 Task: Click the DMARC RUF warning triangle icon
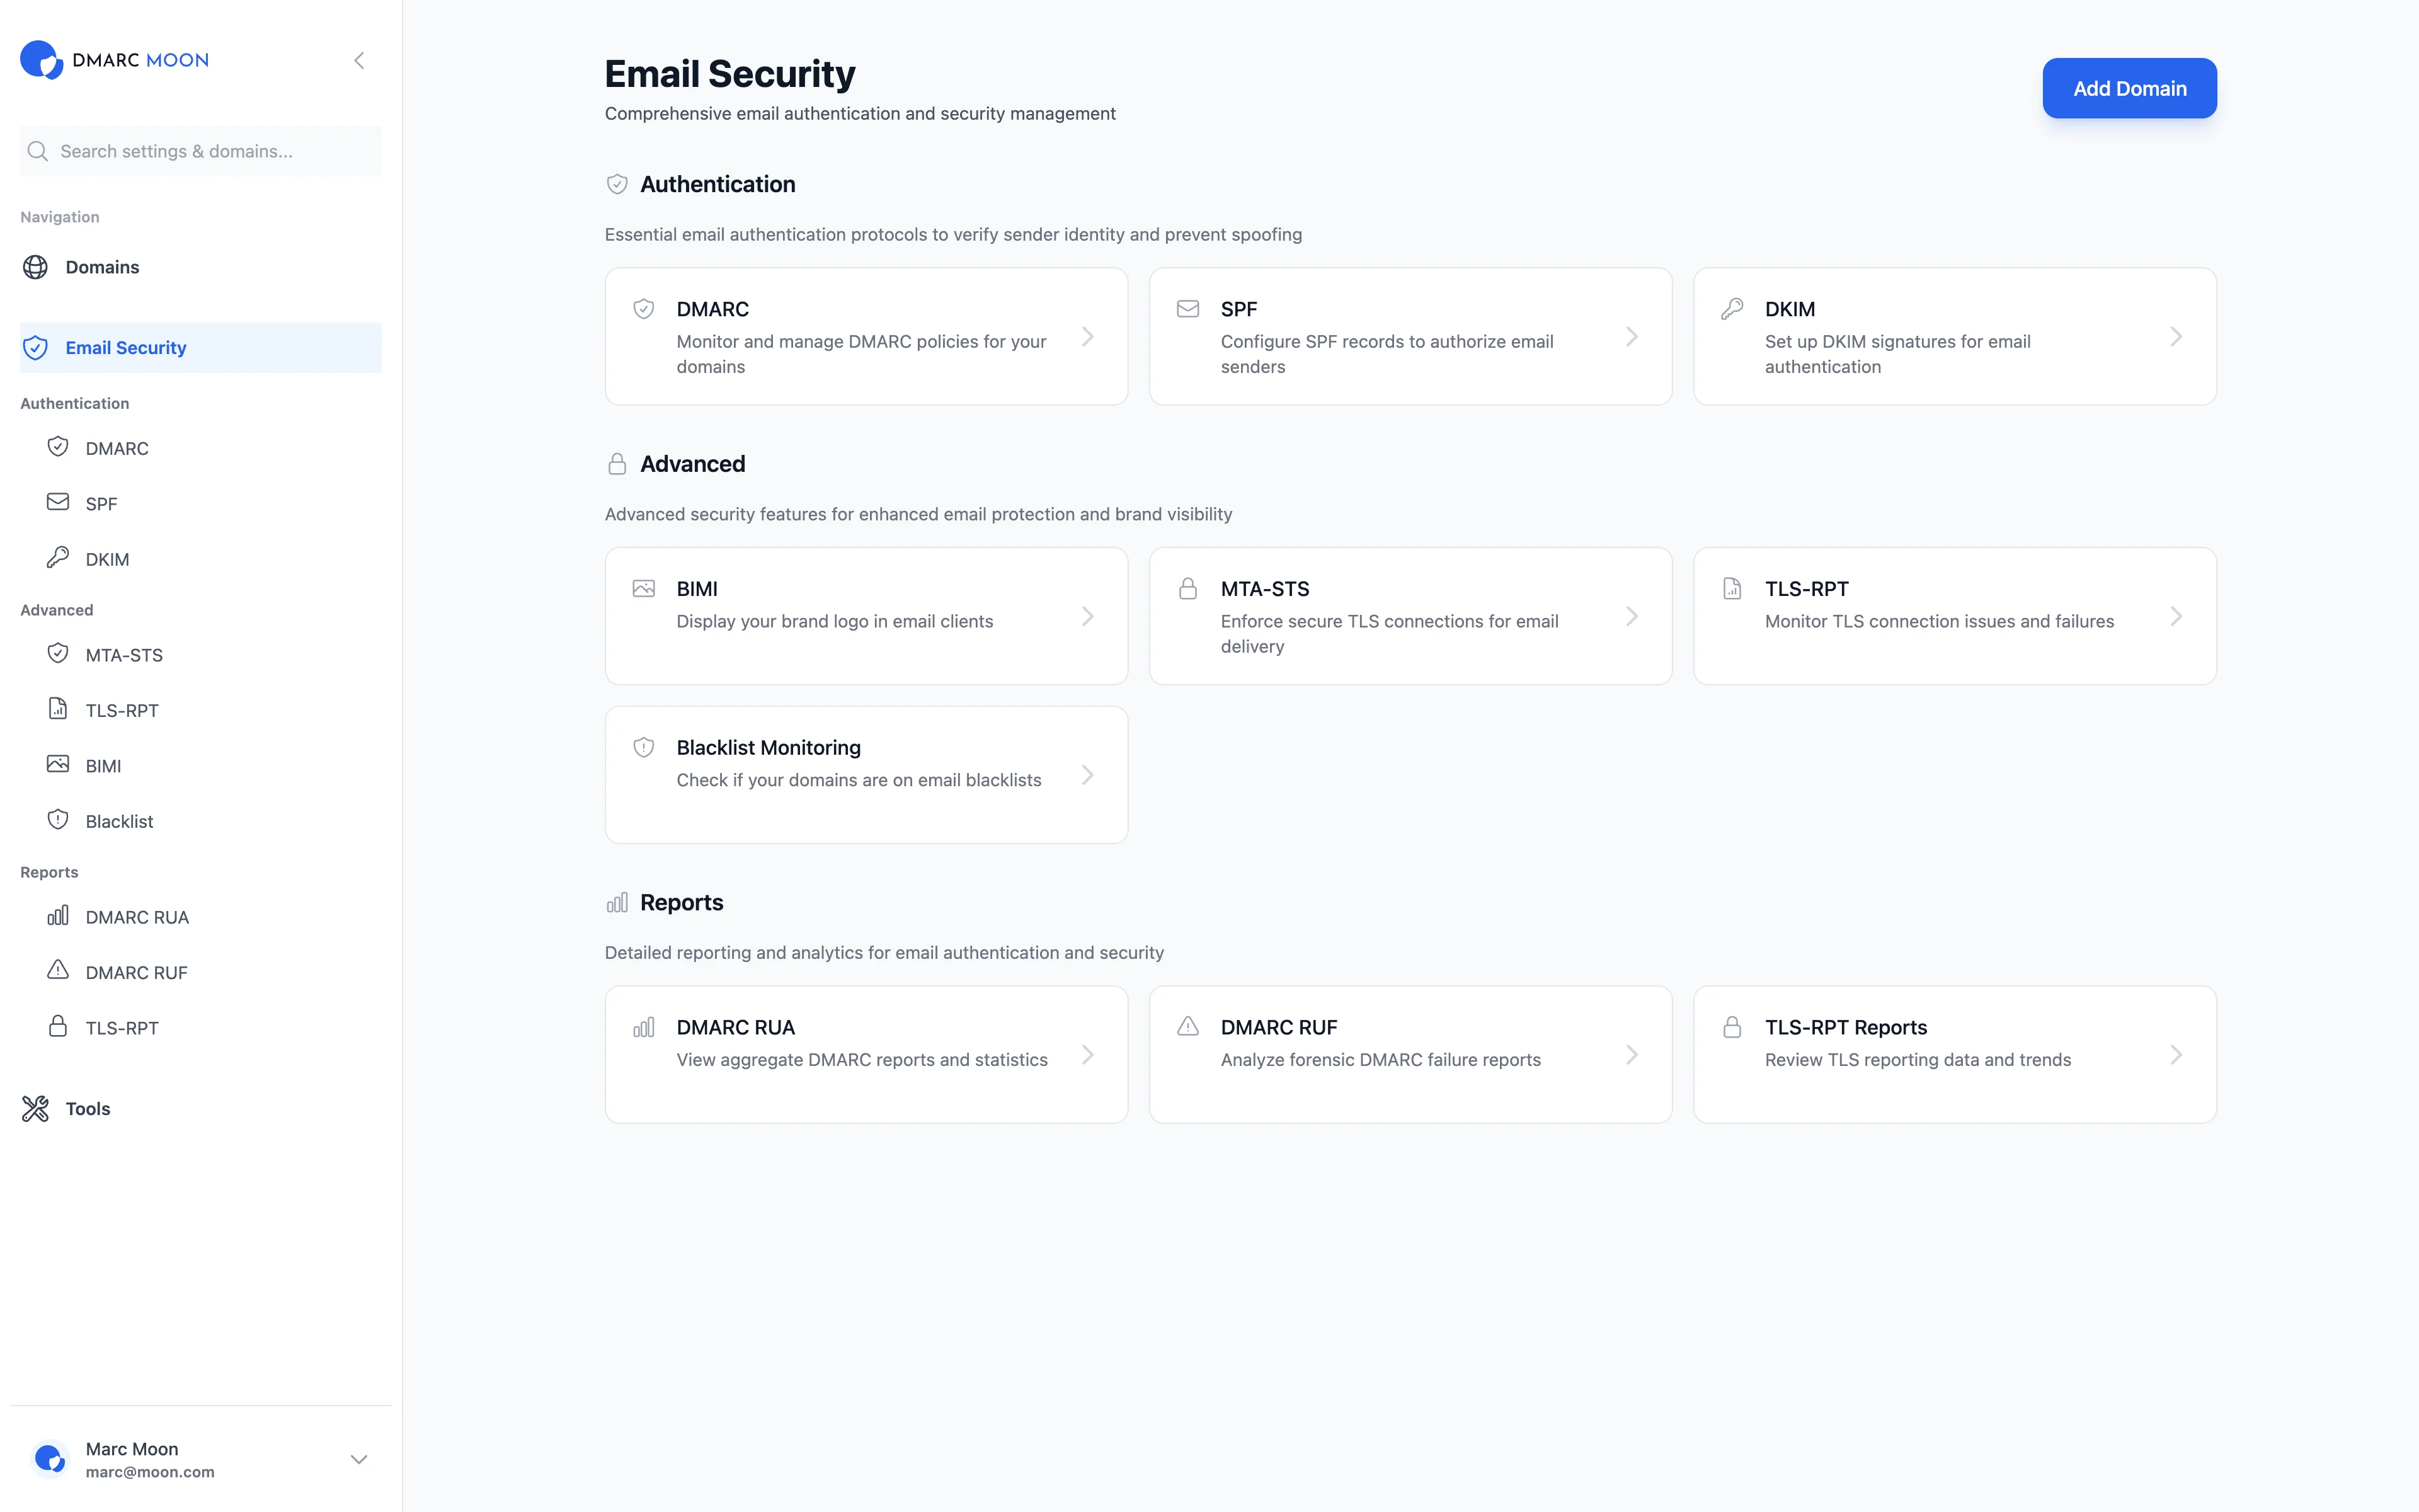tap(57, 970)
